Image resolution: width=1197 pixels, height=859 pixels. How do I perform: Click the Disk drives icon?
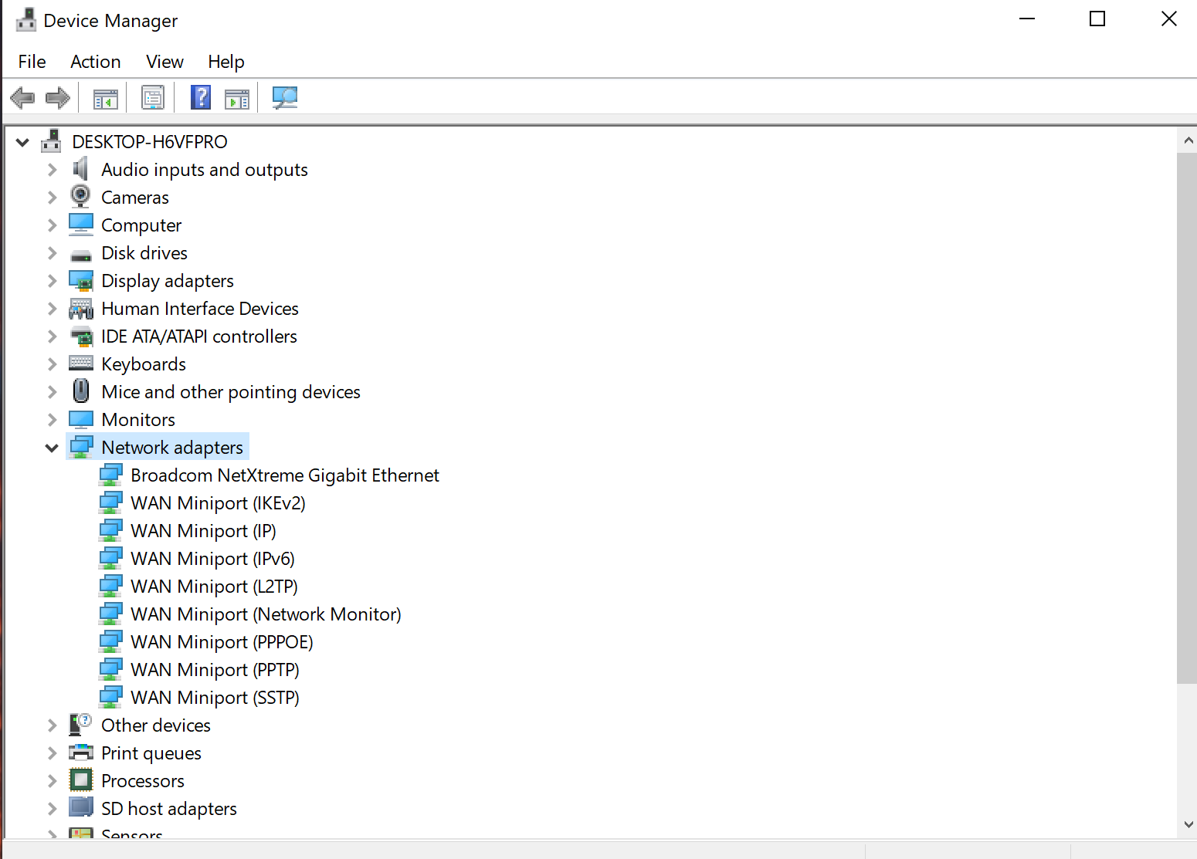[x=81, y=255]
